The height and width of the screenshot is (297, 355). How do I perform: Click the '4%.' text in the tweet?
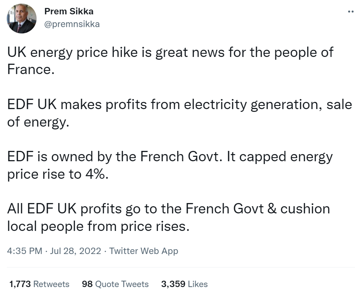97,174
